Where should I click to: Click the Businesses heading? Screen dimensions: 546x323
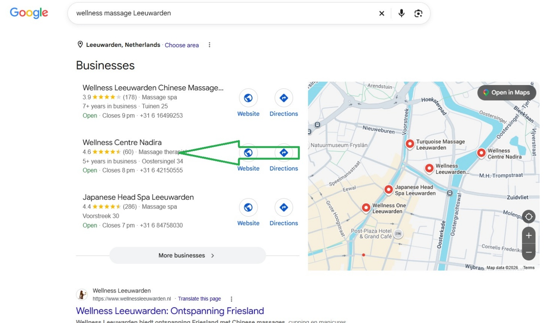click(x=105, y=65)
